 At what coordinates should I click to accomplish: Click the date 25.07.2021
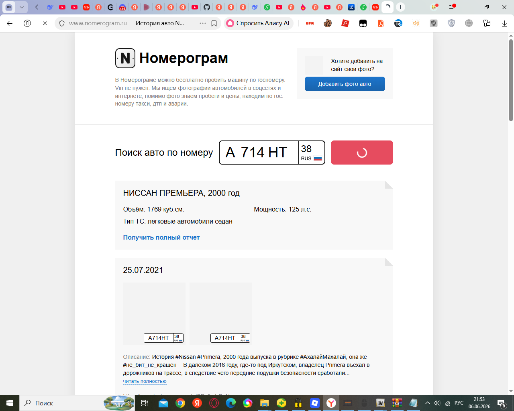(143, 270)
